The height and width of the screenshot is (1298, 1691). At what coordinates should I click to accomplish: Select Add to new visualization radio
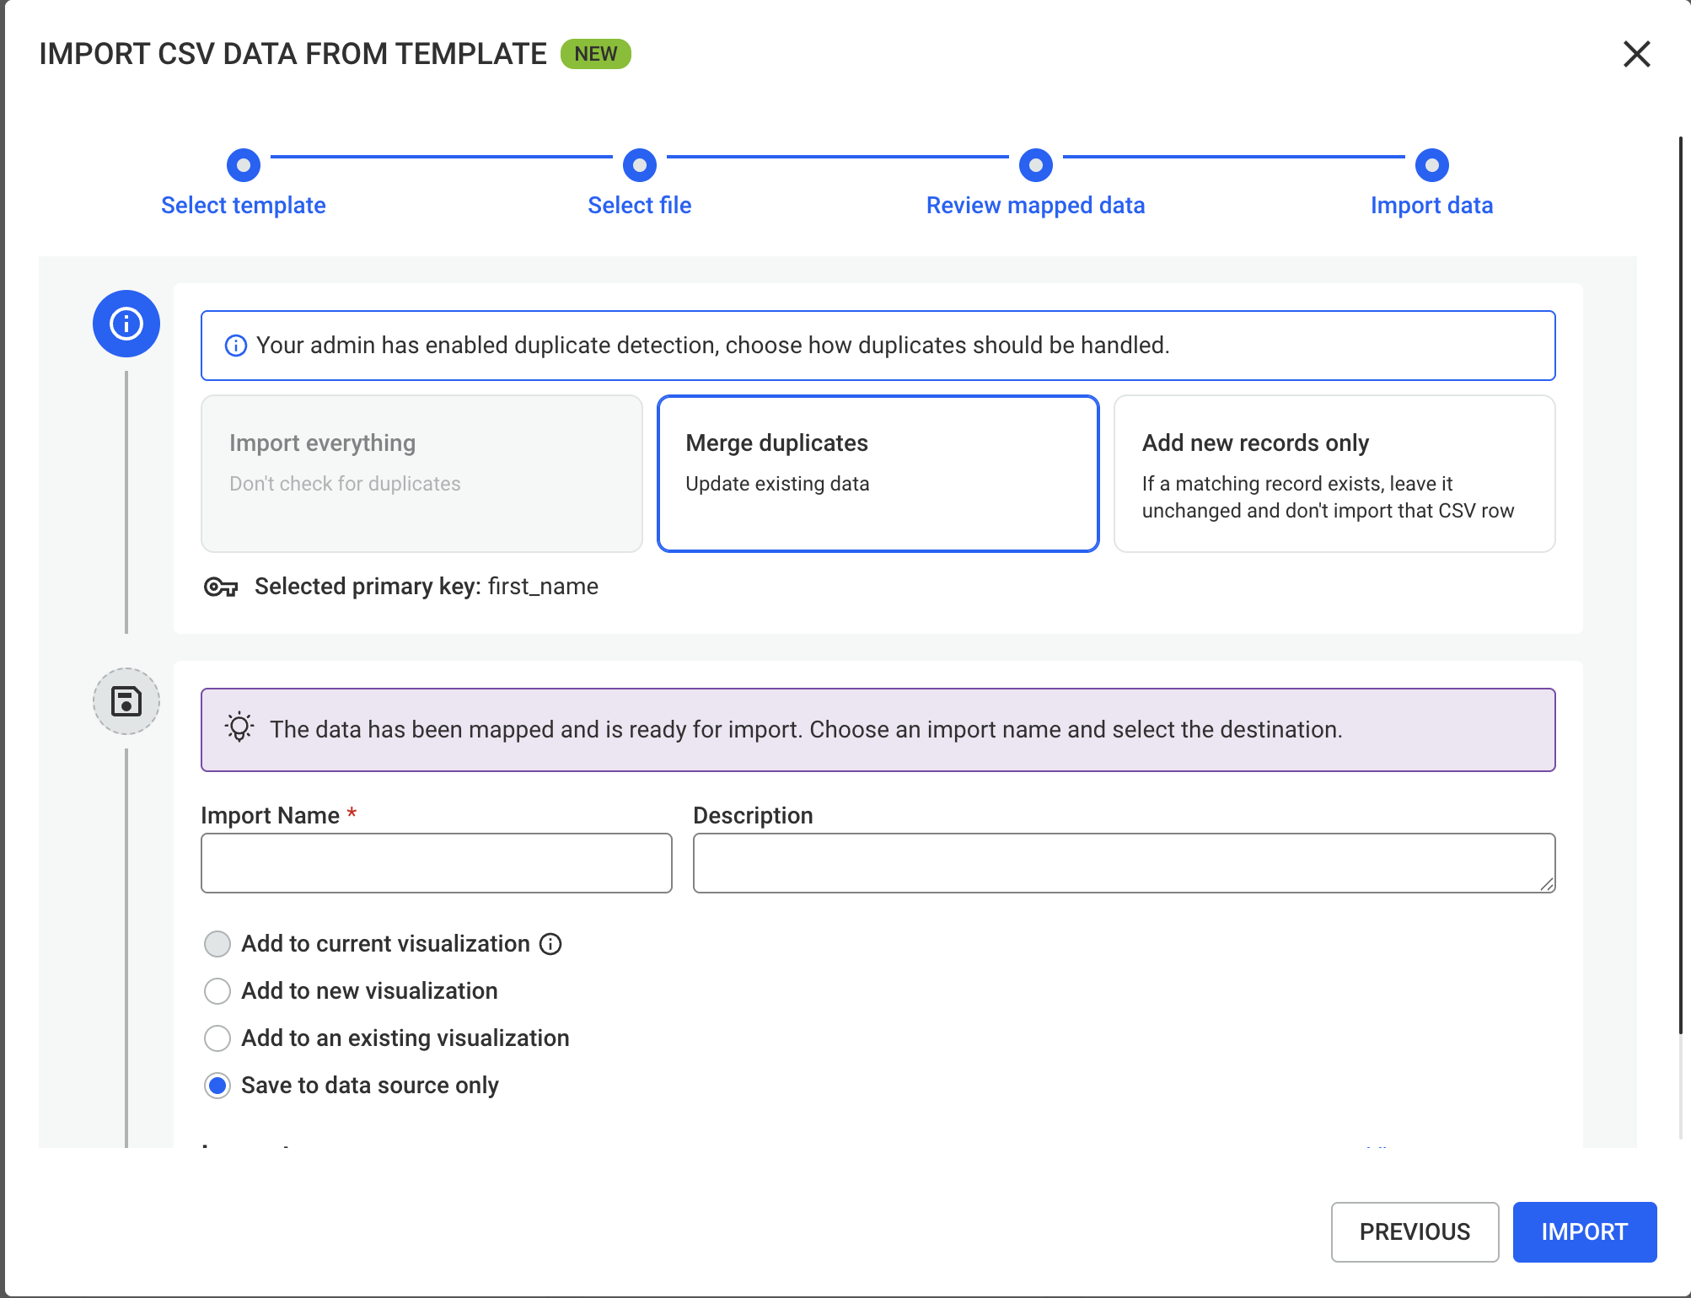(217, 991)
